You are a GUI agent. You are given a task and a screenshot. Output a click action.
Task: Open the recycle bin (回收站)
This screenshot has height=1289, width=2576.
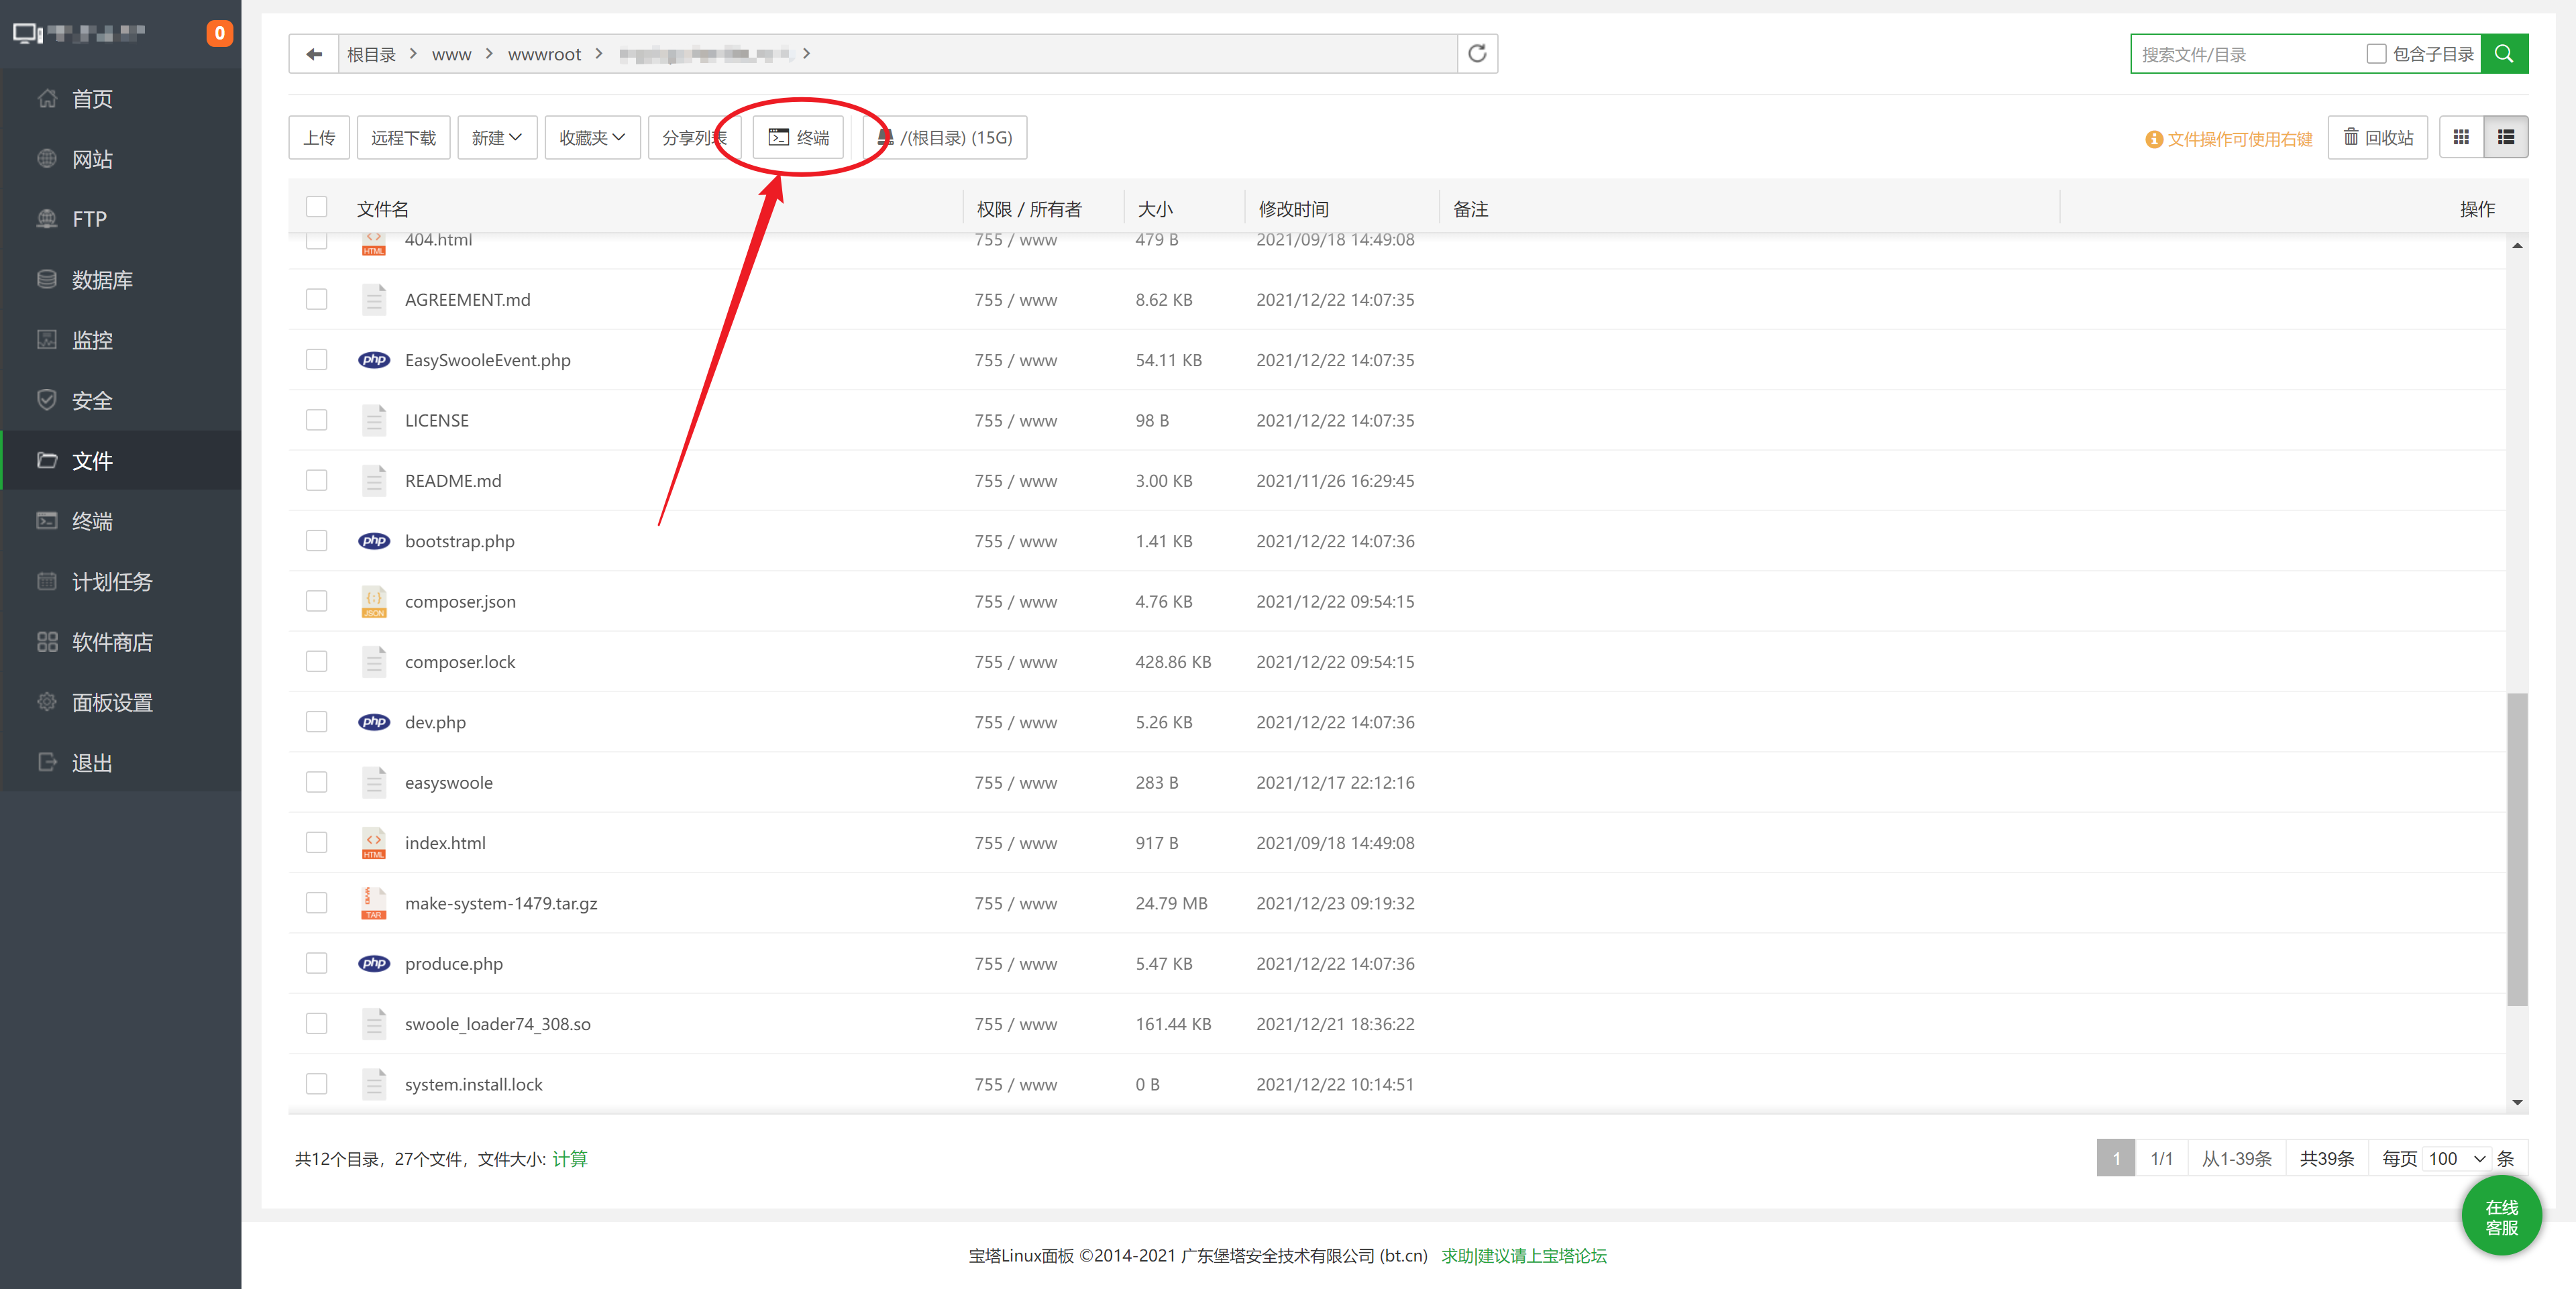[2377, 137]
